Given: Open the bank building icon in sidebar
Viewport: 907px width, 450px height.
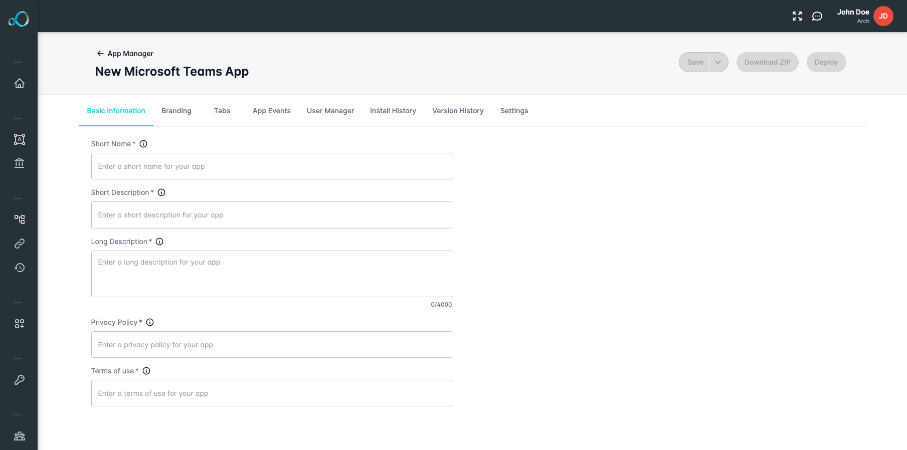Looking at the screenshot, I should (x=19, y=163).
